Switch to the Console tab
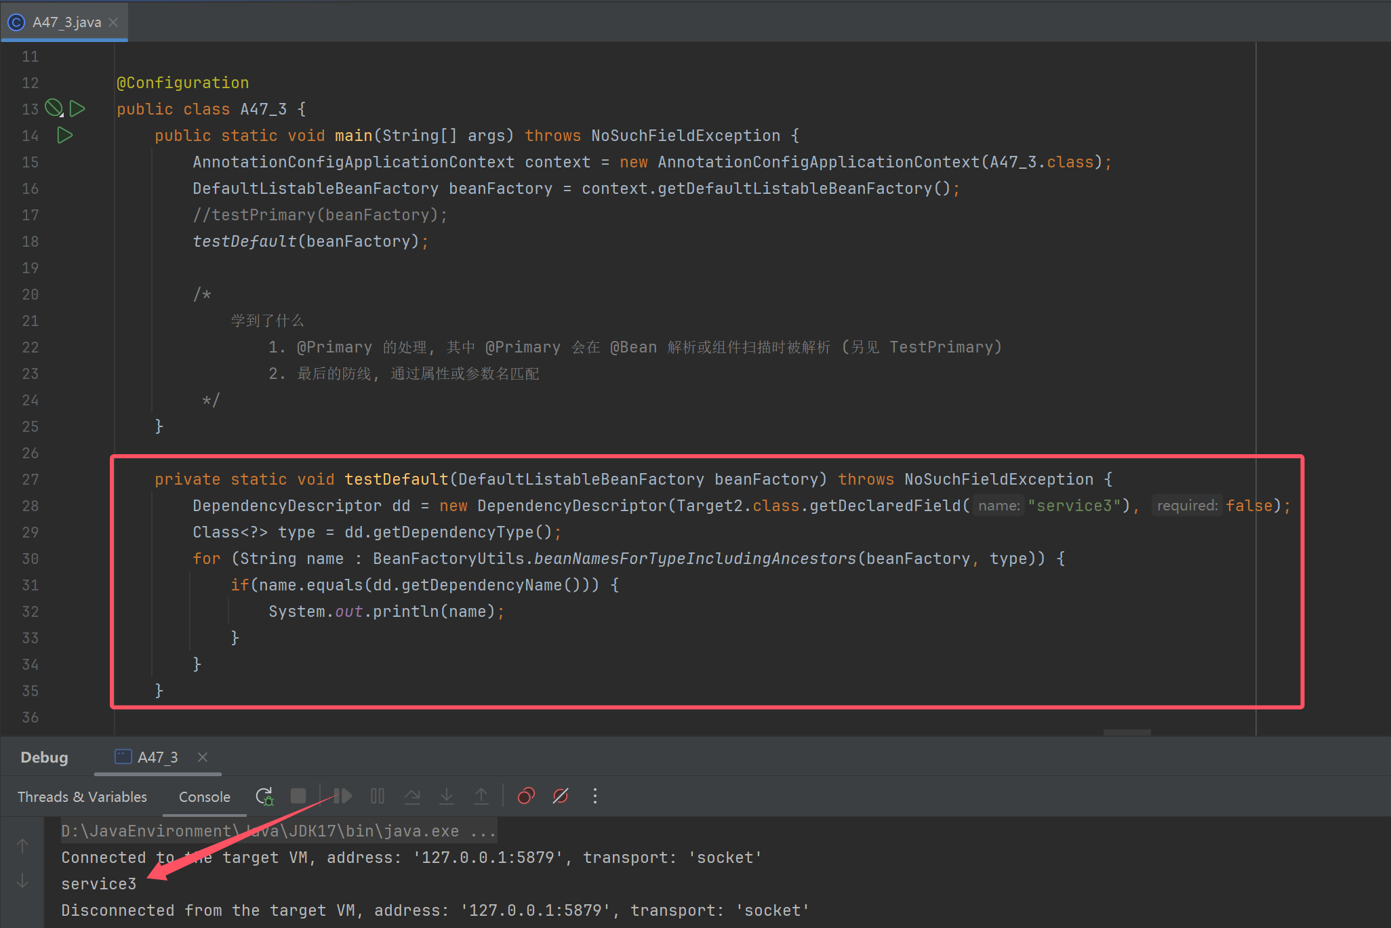 205,796
